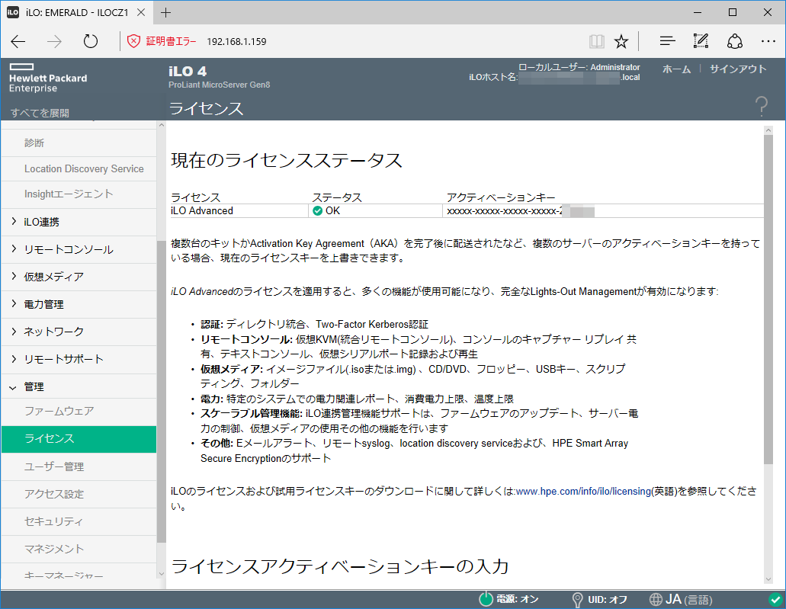Click the 証明書エラー label
Screen dimensions: 786x609
click(x=171, y=42)
